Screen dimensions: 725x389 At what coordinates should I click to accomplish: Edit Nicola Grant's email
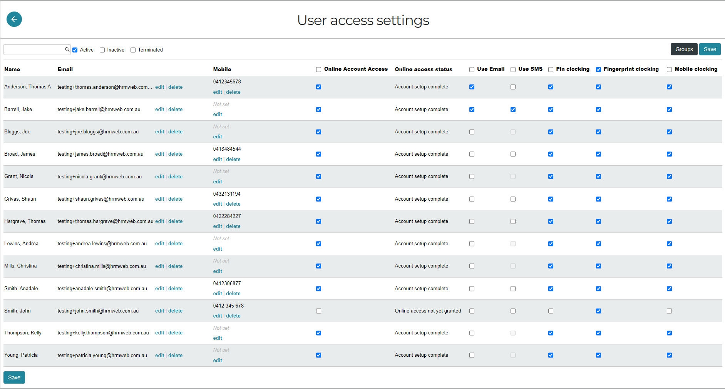point(159,177)
